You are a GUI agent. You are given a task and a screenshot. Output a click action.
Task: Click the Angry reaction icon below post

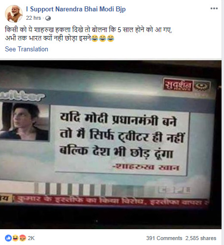[23, 238]
